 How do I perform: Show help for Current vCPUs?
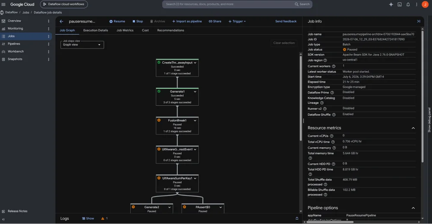coord(331,136)
